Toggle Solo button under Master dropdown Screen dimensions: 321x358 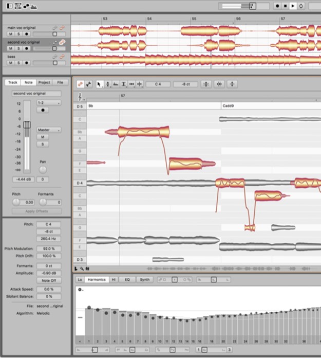tap(42, 144)
